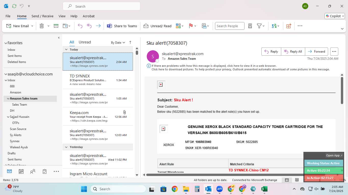The width and height of the screenshot is (348, 195).
Task: Open the By Date sort dropdown
Action: tap(118, 43)
